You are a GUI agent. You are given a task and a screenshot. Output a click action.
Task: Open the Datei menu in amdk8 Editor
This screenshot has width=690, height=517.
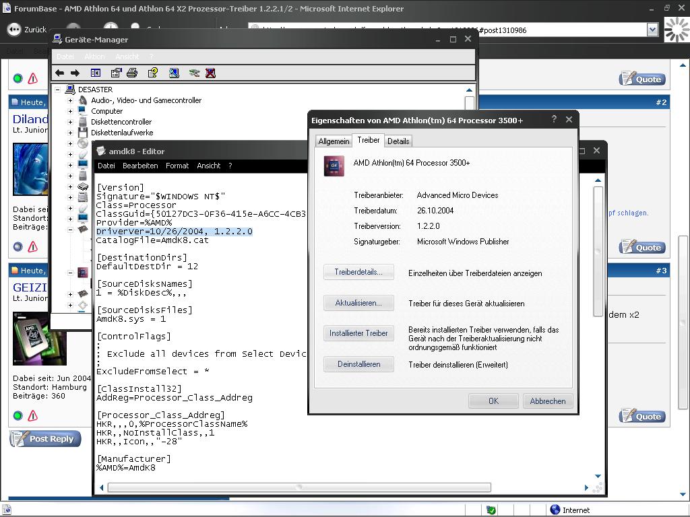point(106,166)
